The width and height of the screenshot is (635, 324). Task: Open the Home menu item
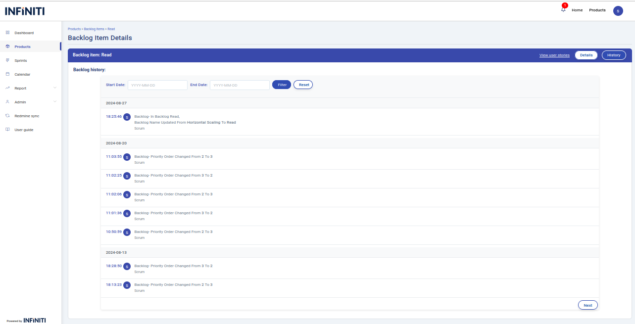577,10
